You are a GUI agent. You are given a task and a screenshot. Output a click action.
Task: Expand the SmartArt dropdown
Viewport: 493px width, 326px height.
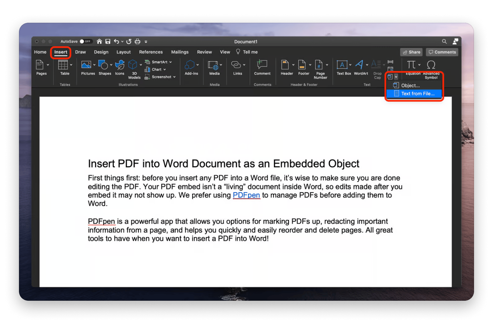click(170, 62)
